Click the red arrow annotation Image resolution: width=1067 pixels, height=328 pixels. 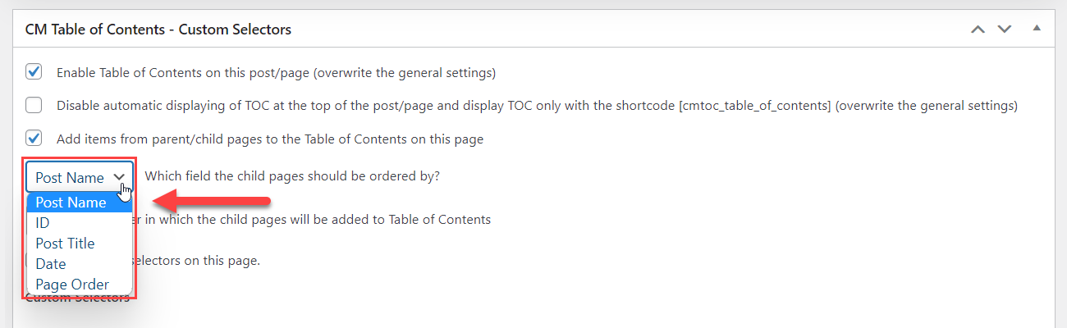pos(213,199)
